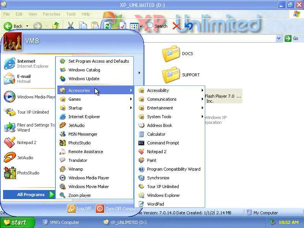Viewport: 304px width, 228px height.
Task: Open Windows Update
Action: 95,79
